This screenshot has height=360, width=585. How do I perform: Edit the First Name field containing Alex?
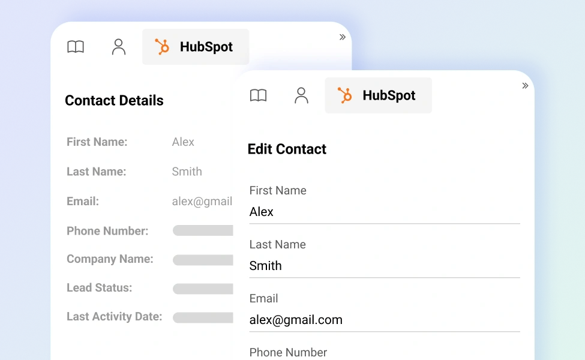click(x=385, y=212)
